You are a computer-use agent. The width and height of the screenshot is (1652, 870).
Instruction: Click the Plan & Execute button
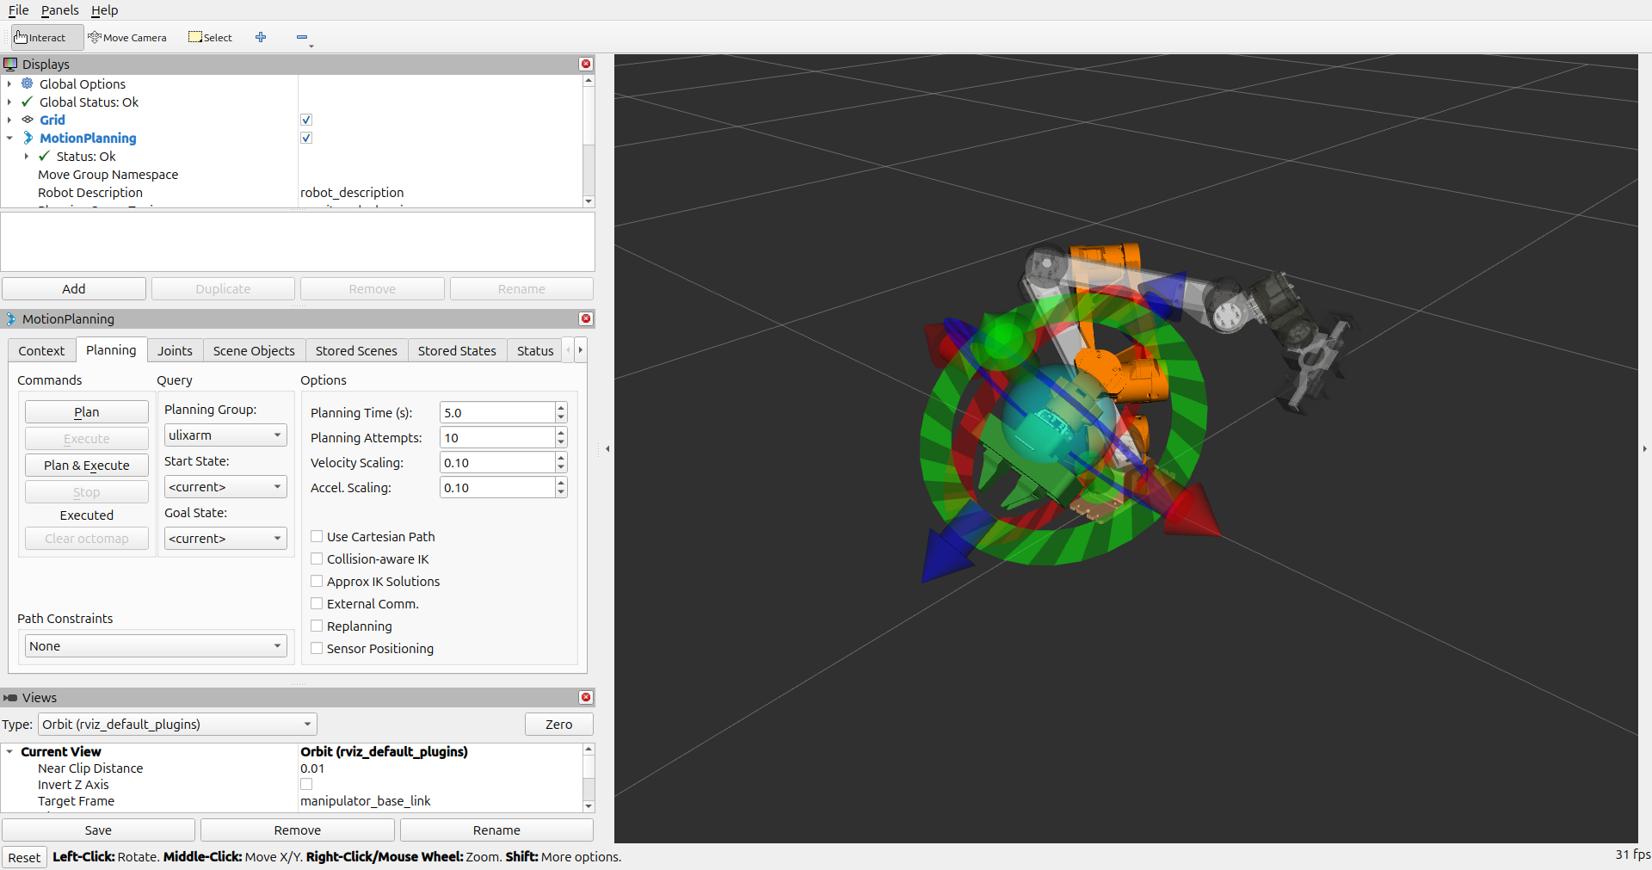tap(87, 466)
